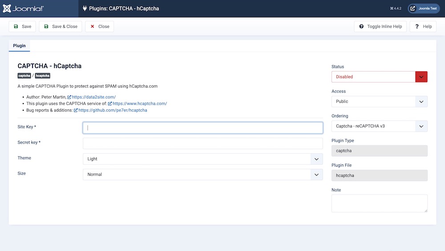
Task: Expand the Access dropdown set to Public
Action: (x=379, y=102)
